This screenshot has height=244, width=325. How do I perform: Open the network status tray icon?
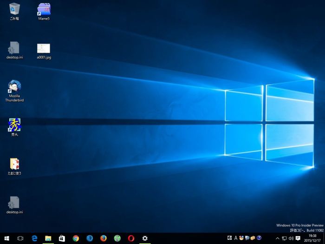click(284, 238)
